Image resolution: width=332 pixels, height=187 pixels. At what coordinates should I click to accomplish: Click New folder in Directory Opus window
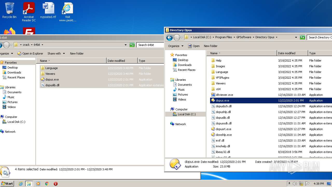211,46
